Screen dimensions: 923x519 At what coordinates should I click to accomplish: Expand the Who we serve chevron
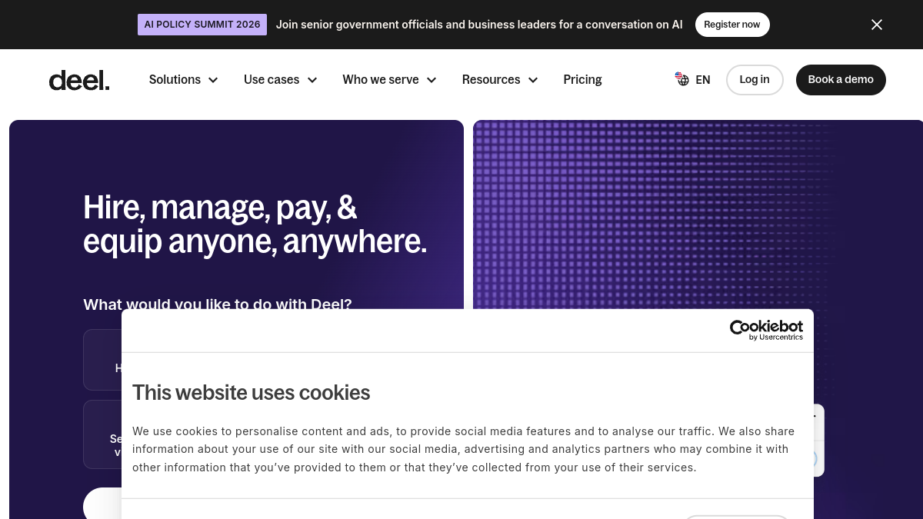[x=432, y=80]
